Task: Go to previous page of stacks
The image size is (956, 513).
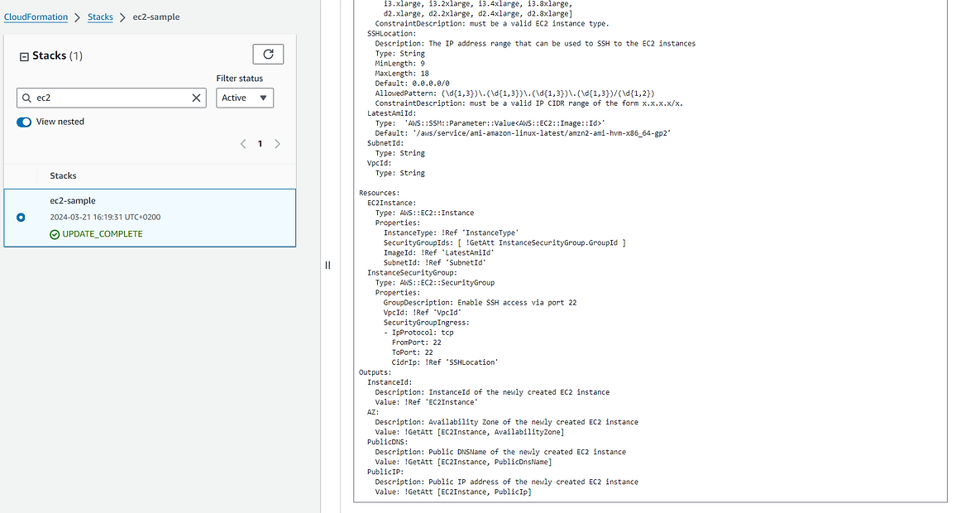Action: (243, 144)
